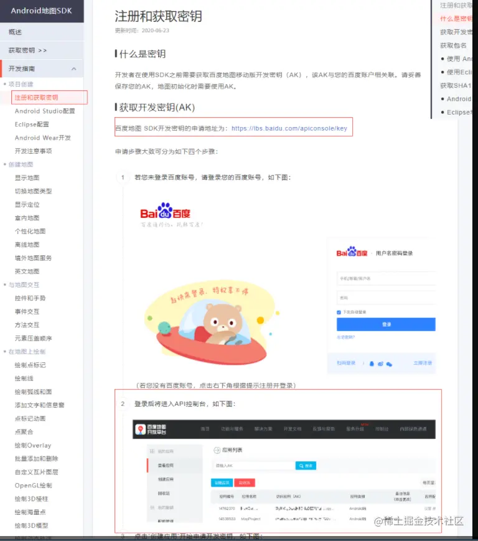Click the red 回收站 button
Viewport: 478px width, 541px height.
[245, 482]
